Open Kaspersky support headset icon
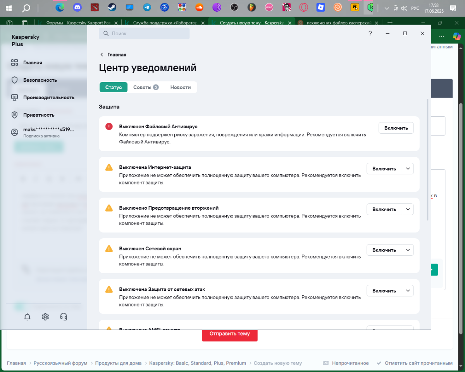The width and height of the screenshot is (465, 372). click(64, 317)
